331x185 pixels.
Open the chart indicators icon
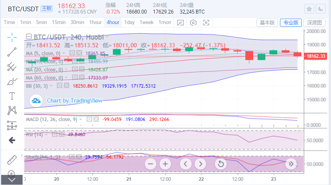point(180,22)
